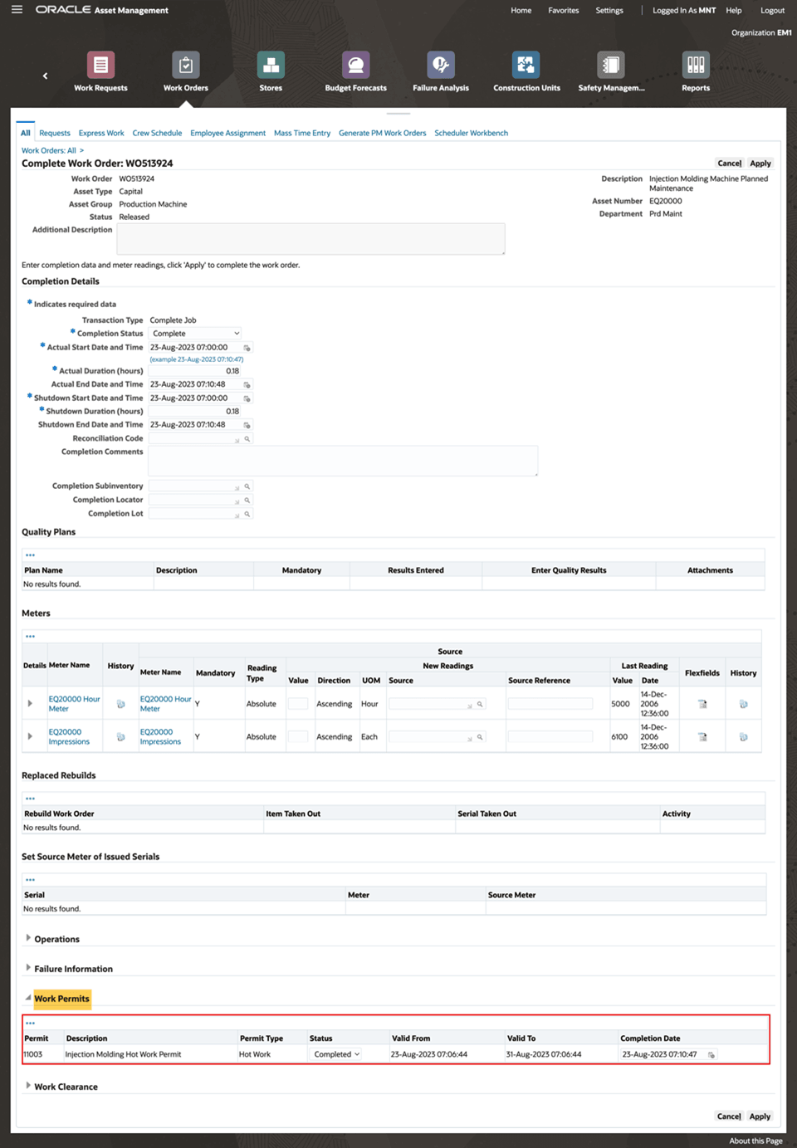Viewport: 797px width, 1148px height.
Task: Open the Failure Analysis module icon
Action: pyautogui.click(x=441, y=65)
